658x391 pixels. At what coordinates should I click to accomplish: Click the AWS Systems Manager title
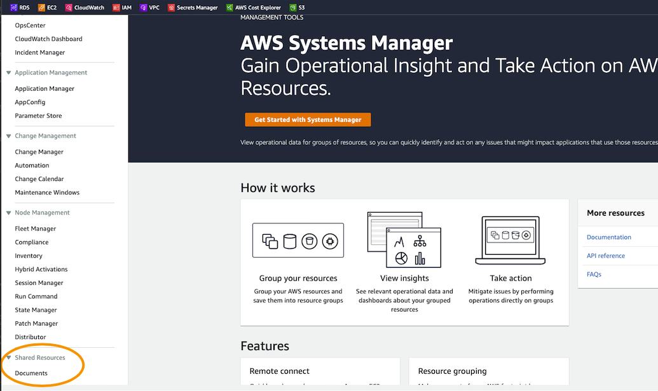pos(346,43)
